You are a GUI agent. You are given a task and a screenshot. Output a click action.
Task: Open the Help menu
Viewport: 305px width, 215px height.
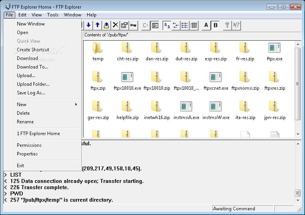(91, 15)
